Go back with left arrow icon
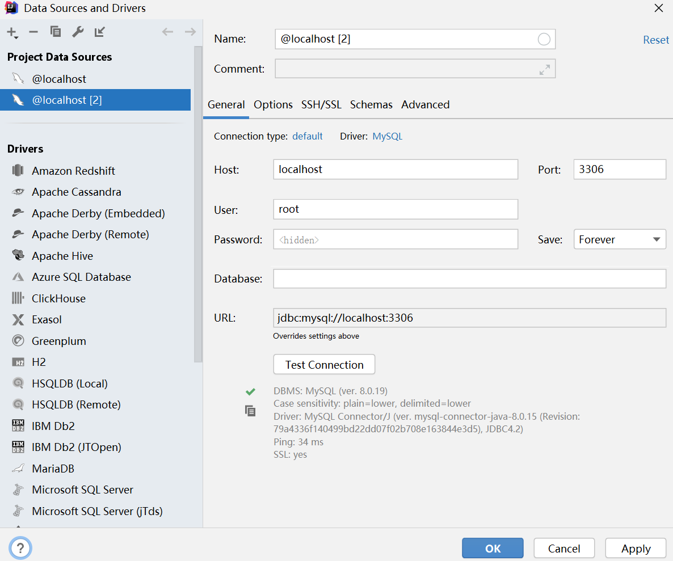The width and height of the screenshot is (673, 561). (x=168, y=32)
